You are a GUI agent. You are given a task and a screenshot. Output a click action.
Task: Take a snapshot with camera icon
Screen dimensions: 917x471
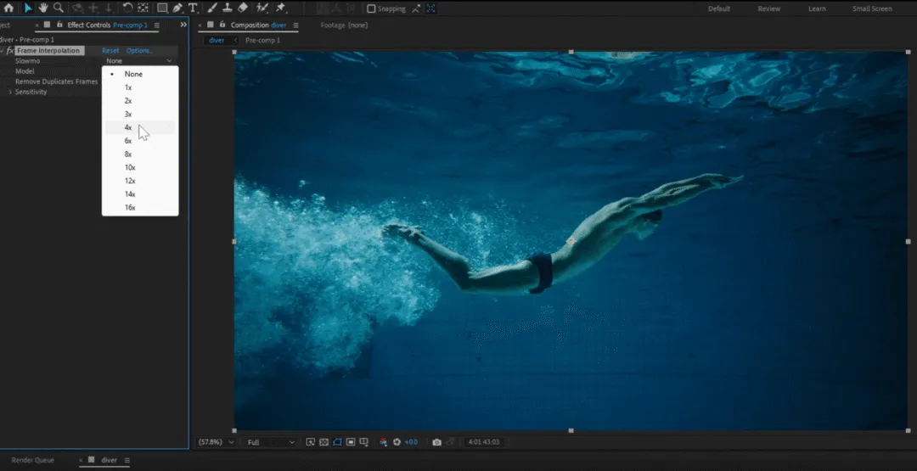pos(436,442)
